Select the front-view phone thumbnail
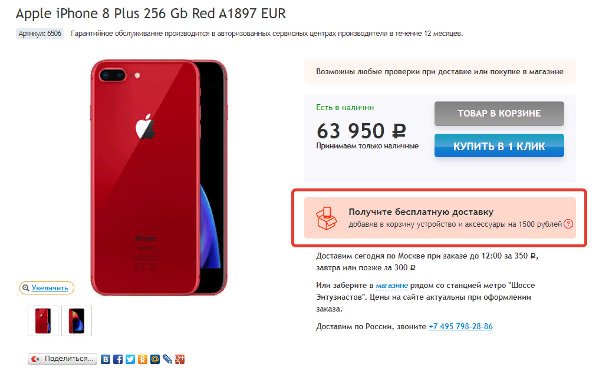599x381 pixels. 77,321
